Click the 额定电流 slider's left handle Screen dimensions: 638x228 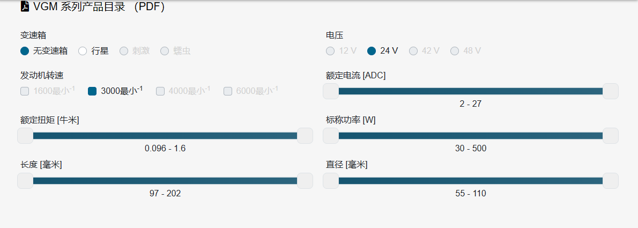(x=331, y=91)
